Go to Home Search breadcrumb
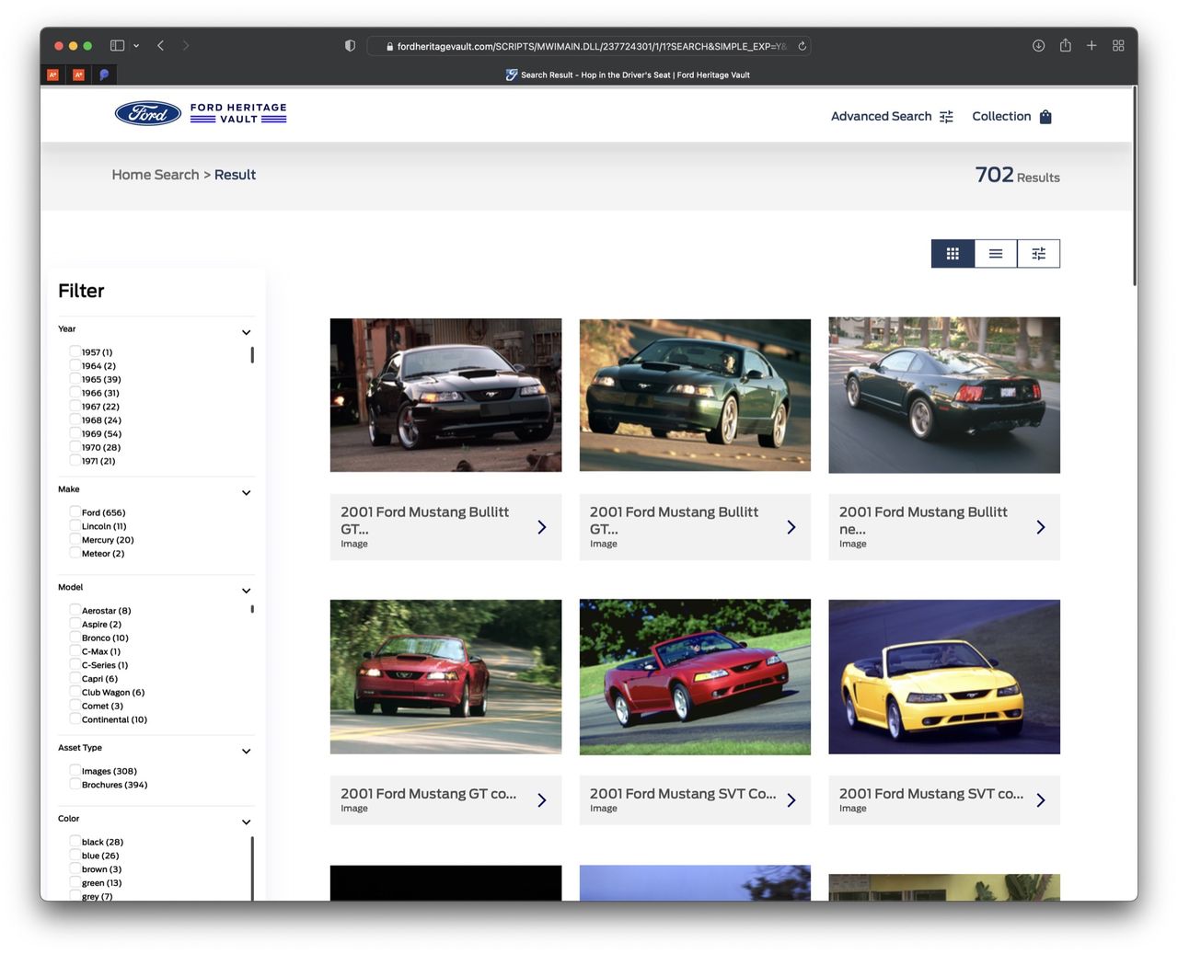The image size is (1178, 954). tap(155, 175)
